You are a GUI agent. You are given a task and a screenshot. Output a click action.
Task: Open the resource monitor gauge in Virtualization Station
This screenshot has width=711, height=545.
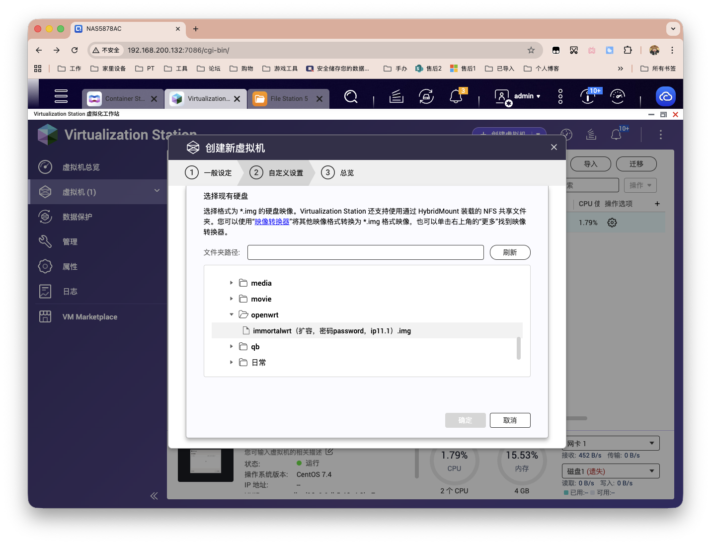566,134
